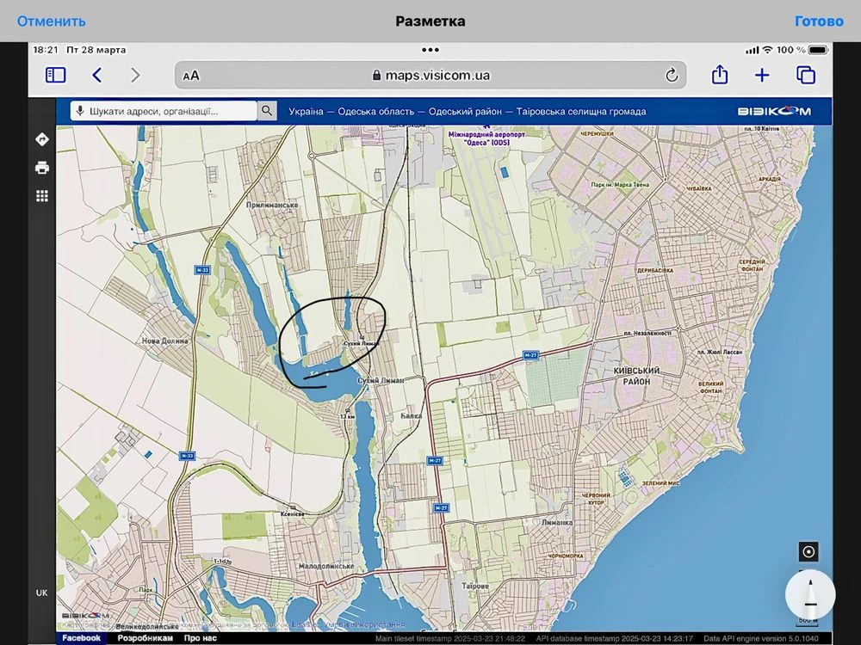Click the search magnifier button

pos(266,111)
